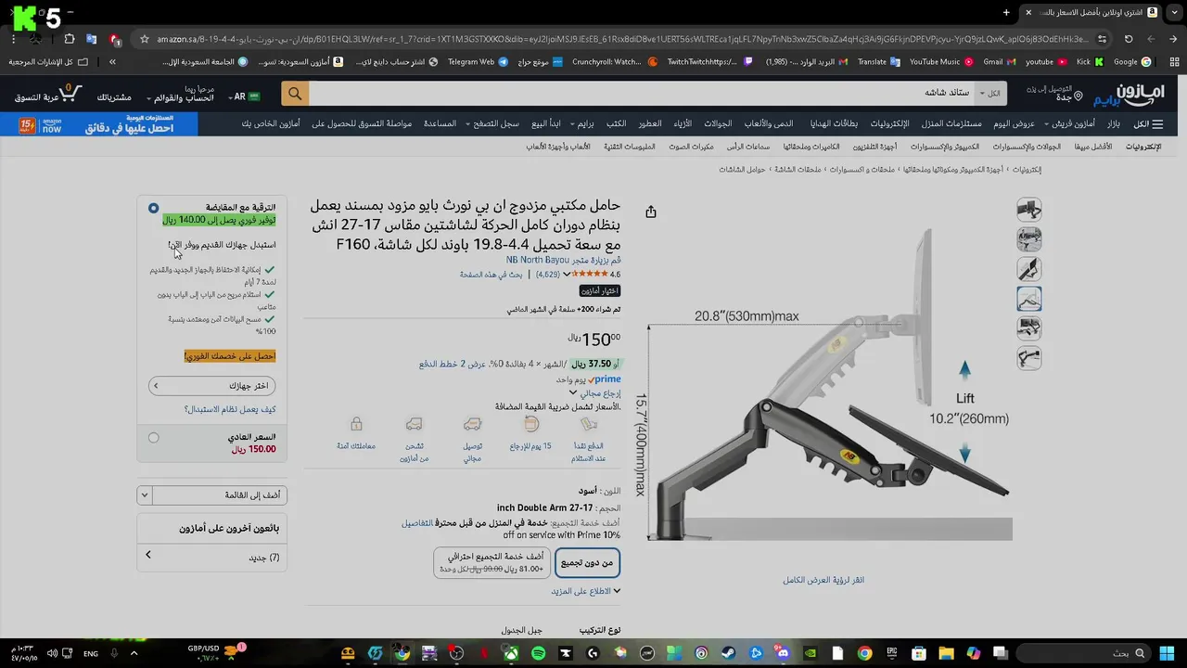Image resolution: width=1187 pixels, height=668 pixels.
Task: Open Steam from the taskbar
Action: coord(729,653)
